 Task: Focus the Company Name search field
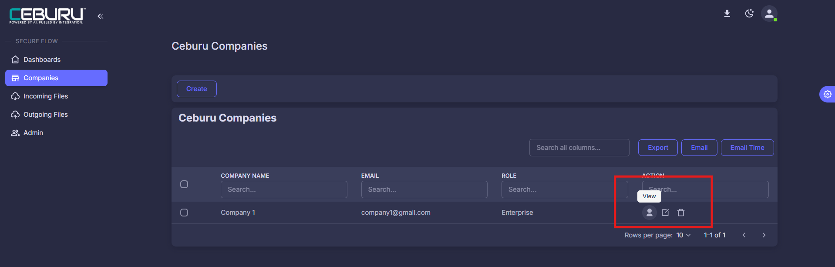pos(284,189)
